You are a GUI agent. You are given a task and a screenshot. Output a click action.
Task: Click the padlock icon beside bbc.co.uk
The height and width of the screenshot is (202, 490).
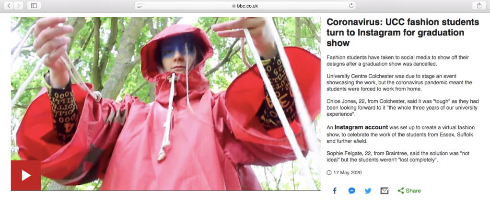point(233,6)
